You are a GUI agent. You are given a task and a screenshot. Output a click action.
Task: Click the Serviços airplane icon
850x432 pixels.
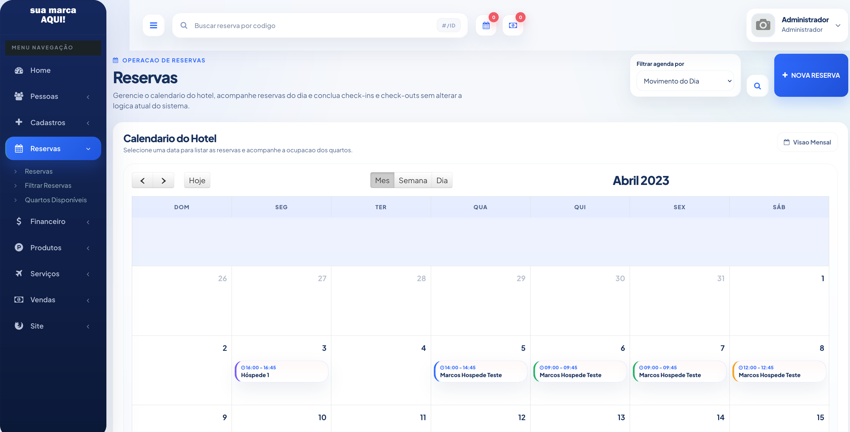click(x=19, y=273)
